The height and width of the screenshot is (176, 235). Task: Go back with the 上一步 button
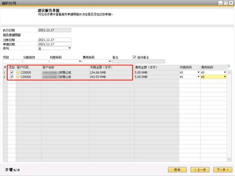200,170
